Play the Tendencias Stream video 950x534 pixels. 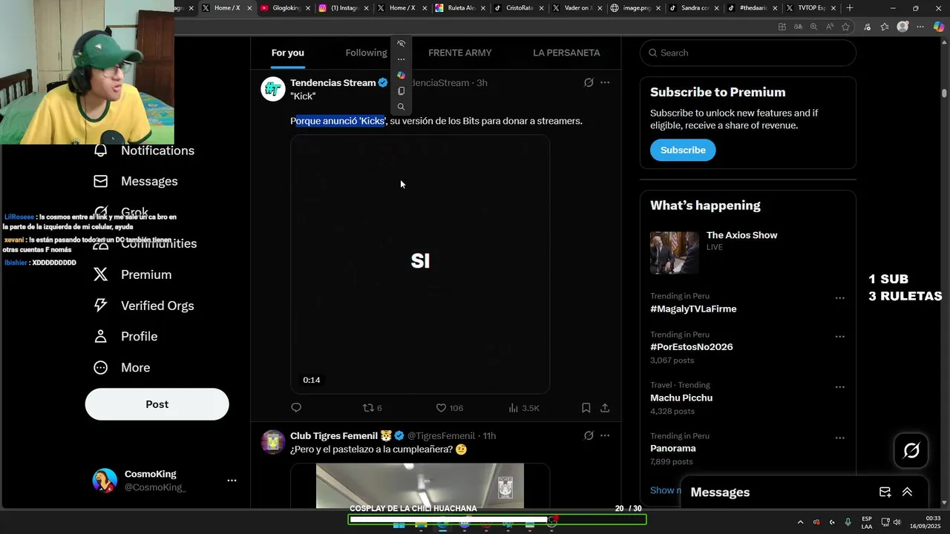pos(420,264)
